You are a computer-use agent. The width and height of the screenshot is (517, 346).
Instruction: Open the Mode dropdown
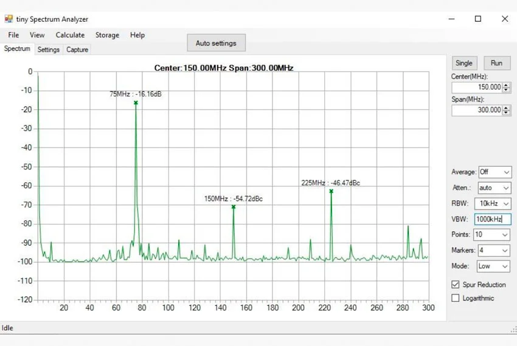(x=493, y=266)
